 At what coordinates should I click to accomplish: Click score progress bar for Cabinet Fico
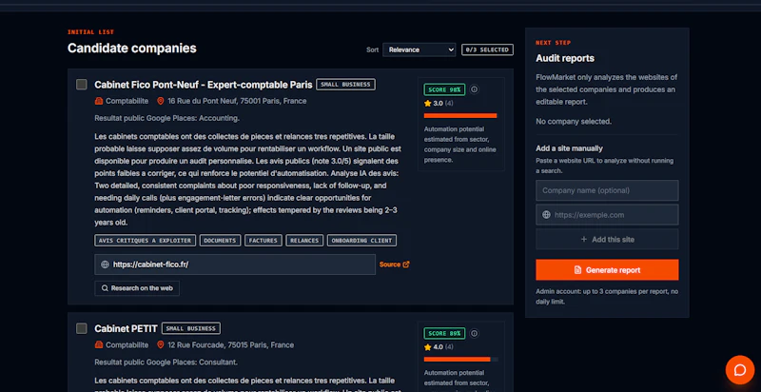pos(461,115)
